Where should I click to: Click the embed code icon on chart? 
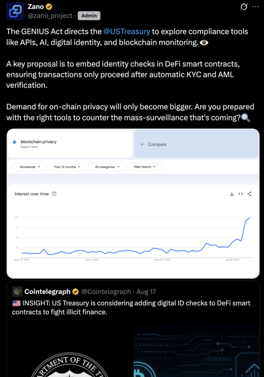pyautogui.click(x=240, y=194)
